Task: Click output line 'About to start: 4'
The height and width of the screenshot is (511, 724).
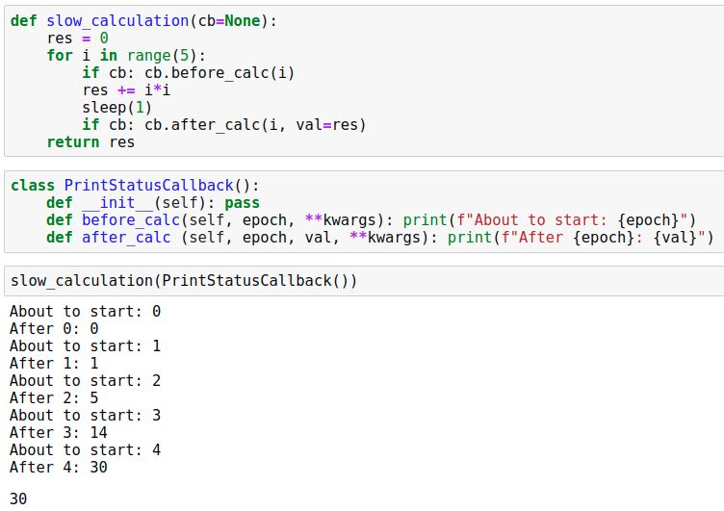Action: (x=85, y=449)
